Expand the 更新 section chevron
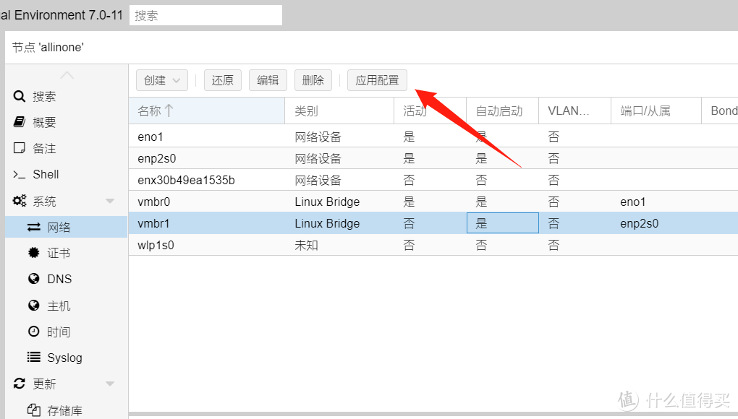Viewport: 738px width, 419px height. pos(109,384)
